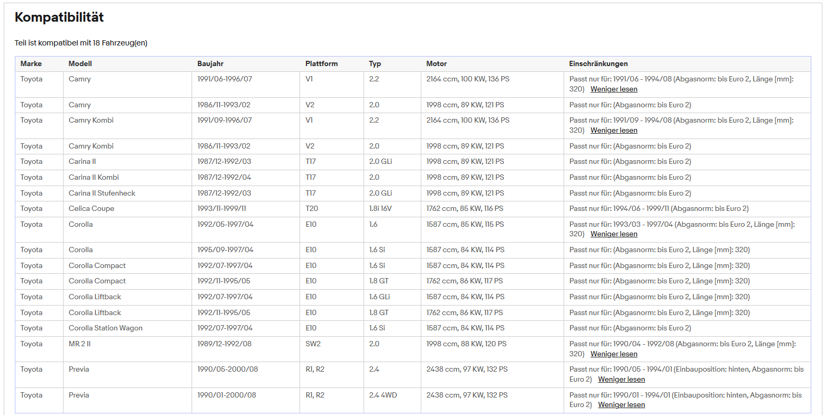The width and height of the screenshot is (824, 415).
Task: Collapse restrictions for Camry Kombi 1991/09-1996/07 via 'Weniger lesen'
Action: tap(614, 131)
